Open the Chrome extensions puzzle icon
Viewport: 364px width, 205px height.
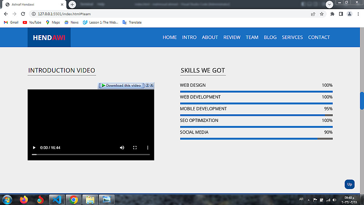[332, 14]
